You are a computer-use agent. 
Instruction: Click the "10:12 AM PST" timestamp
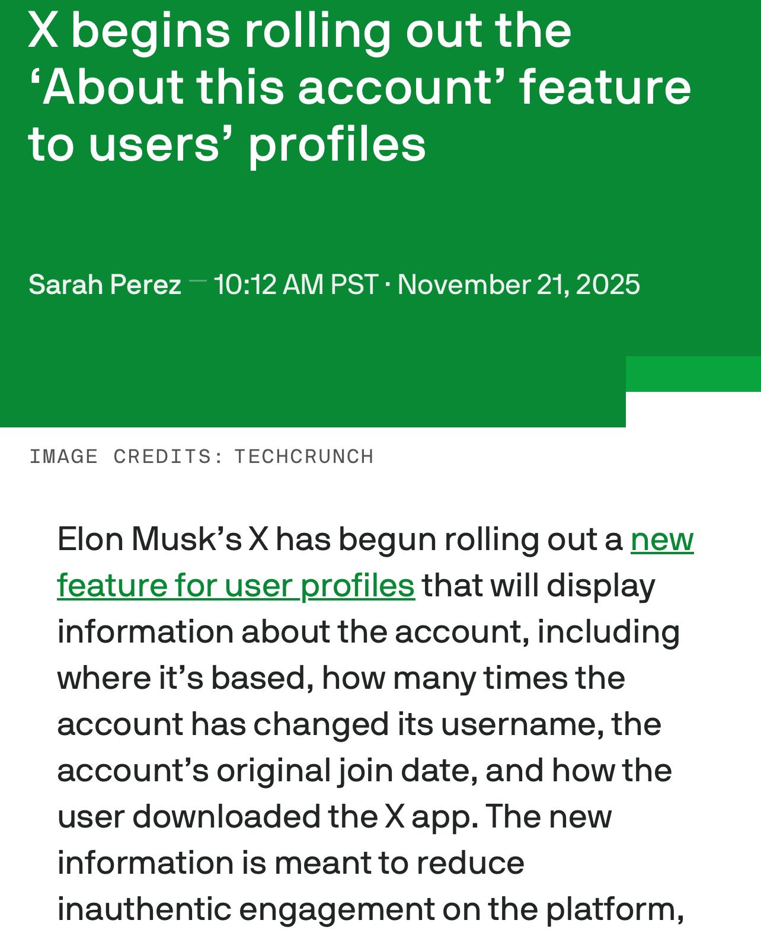[x=295, y=285]
